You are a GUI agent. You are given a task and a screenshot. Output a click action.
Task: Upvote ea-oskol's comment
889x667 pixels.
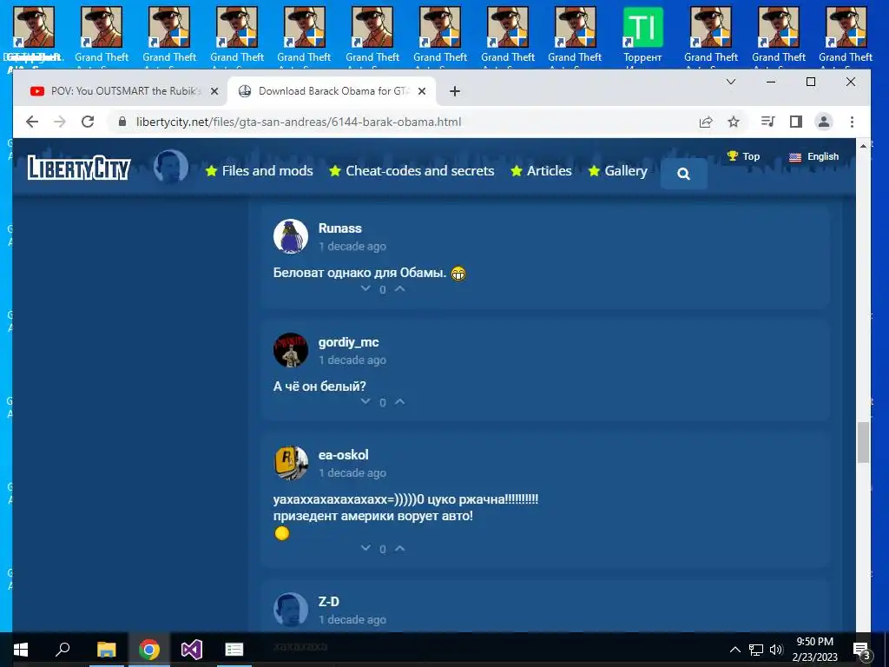point(399,549)
